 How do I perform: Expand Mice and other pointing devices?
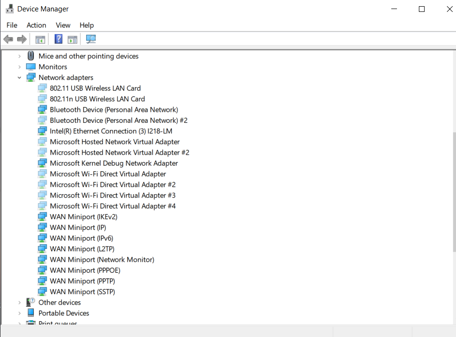20,56
